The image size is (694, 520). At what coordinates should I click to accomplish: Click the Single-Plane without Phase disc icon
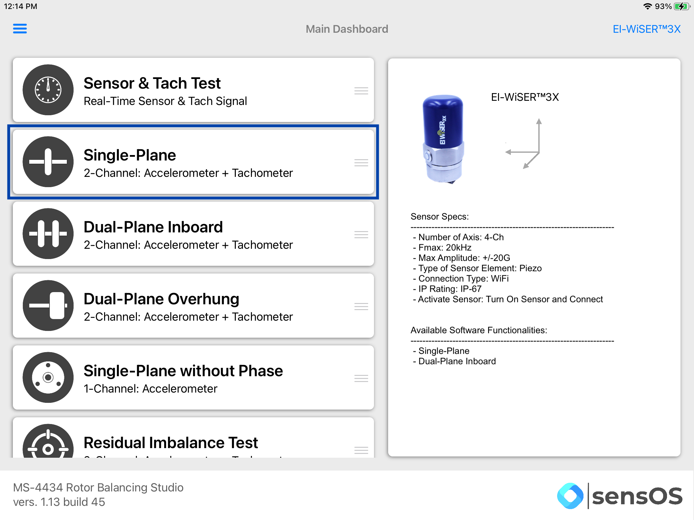(x=48, y=377)
